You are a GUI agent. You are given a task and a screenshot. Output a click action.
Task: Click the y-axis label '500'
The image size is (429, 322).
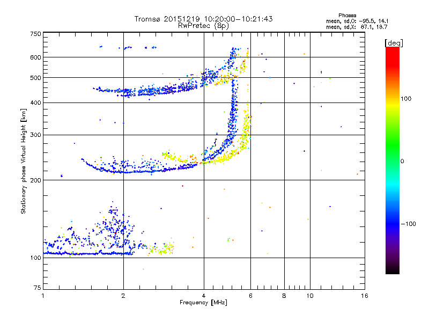(x=35, y=78)
